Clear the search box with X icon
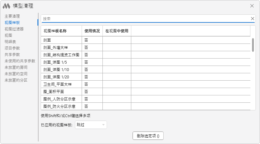The image size is (260, 144). [252, 19]
